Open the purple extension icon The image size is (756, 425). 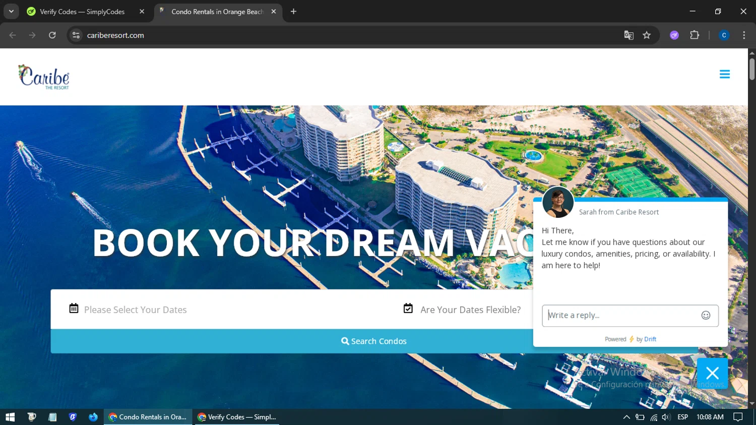pyautogui.click(x=674, y=35)
